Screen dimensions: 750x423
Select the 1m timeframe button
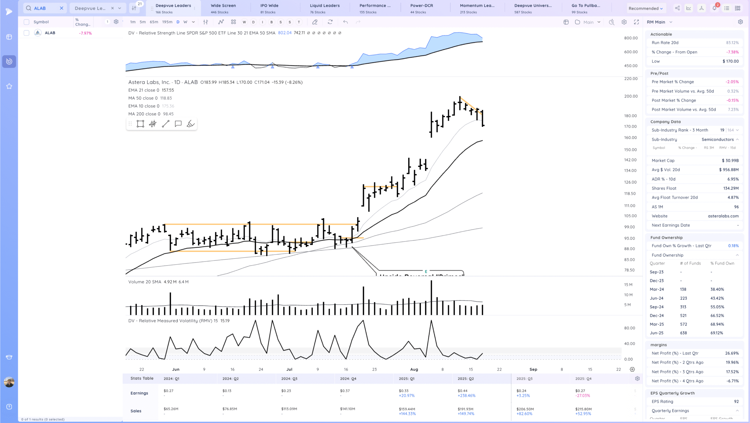point(133,22)
